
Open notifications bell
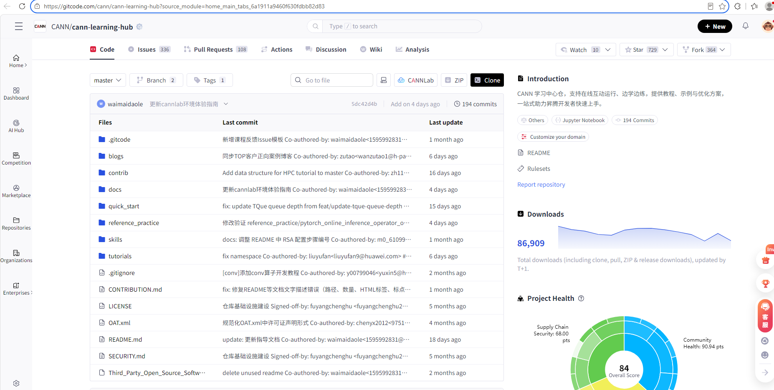[x=745, y=26]
